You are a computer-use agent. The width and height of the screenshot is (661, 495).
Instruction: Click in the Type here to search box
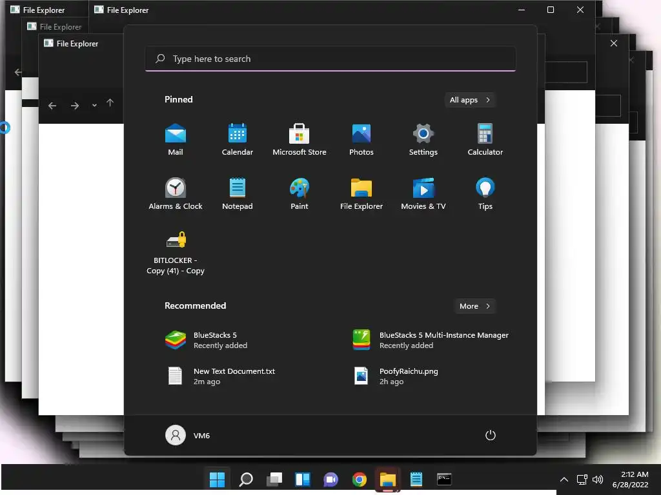330,59
